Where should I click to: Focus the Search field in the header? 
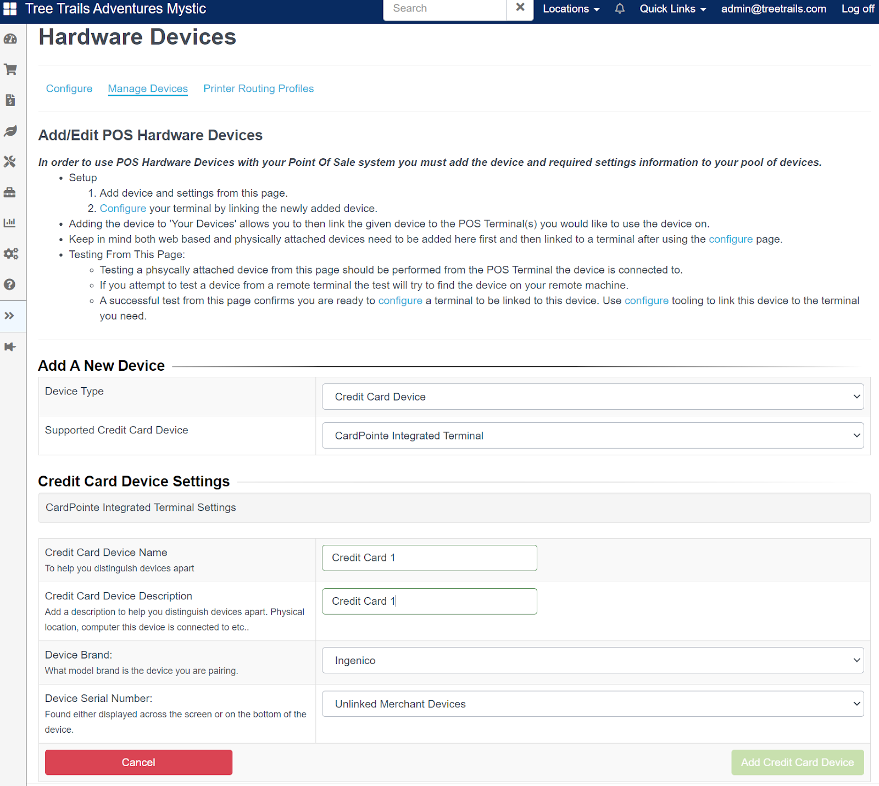coord(445,8)
